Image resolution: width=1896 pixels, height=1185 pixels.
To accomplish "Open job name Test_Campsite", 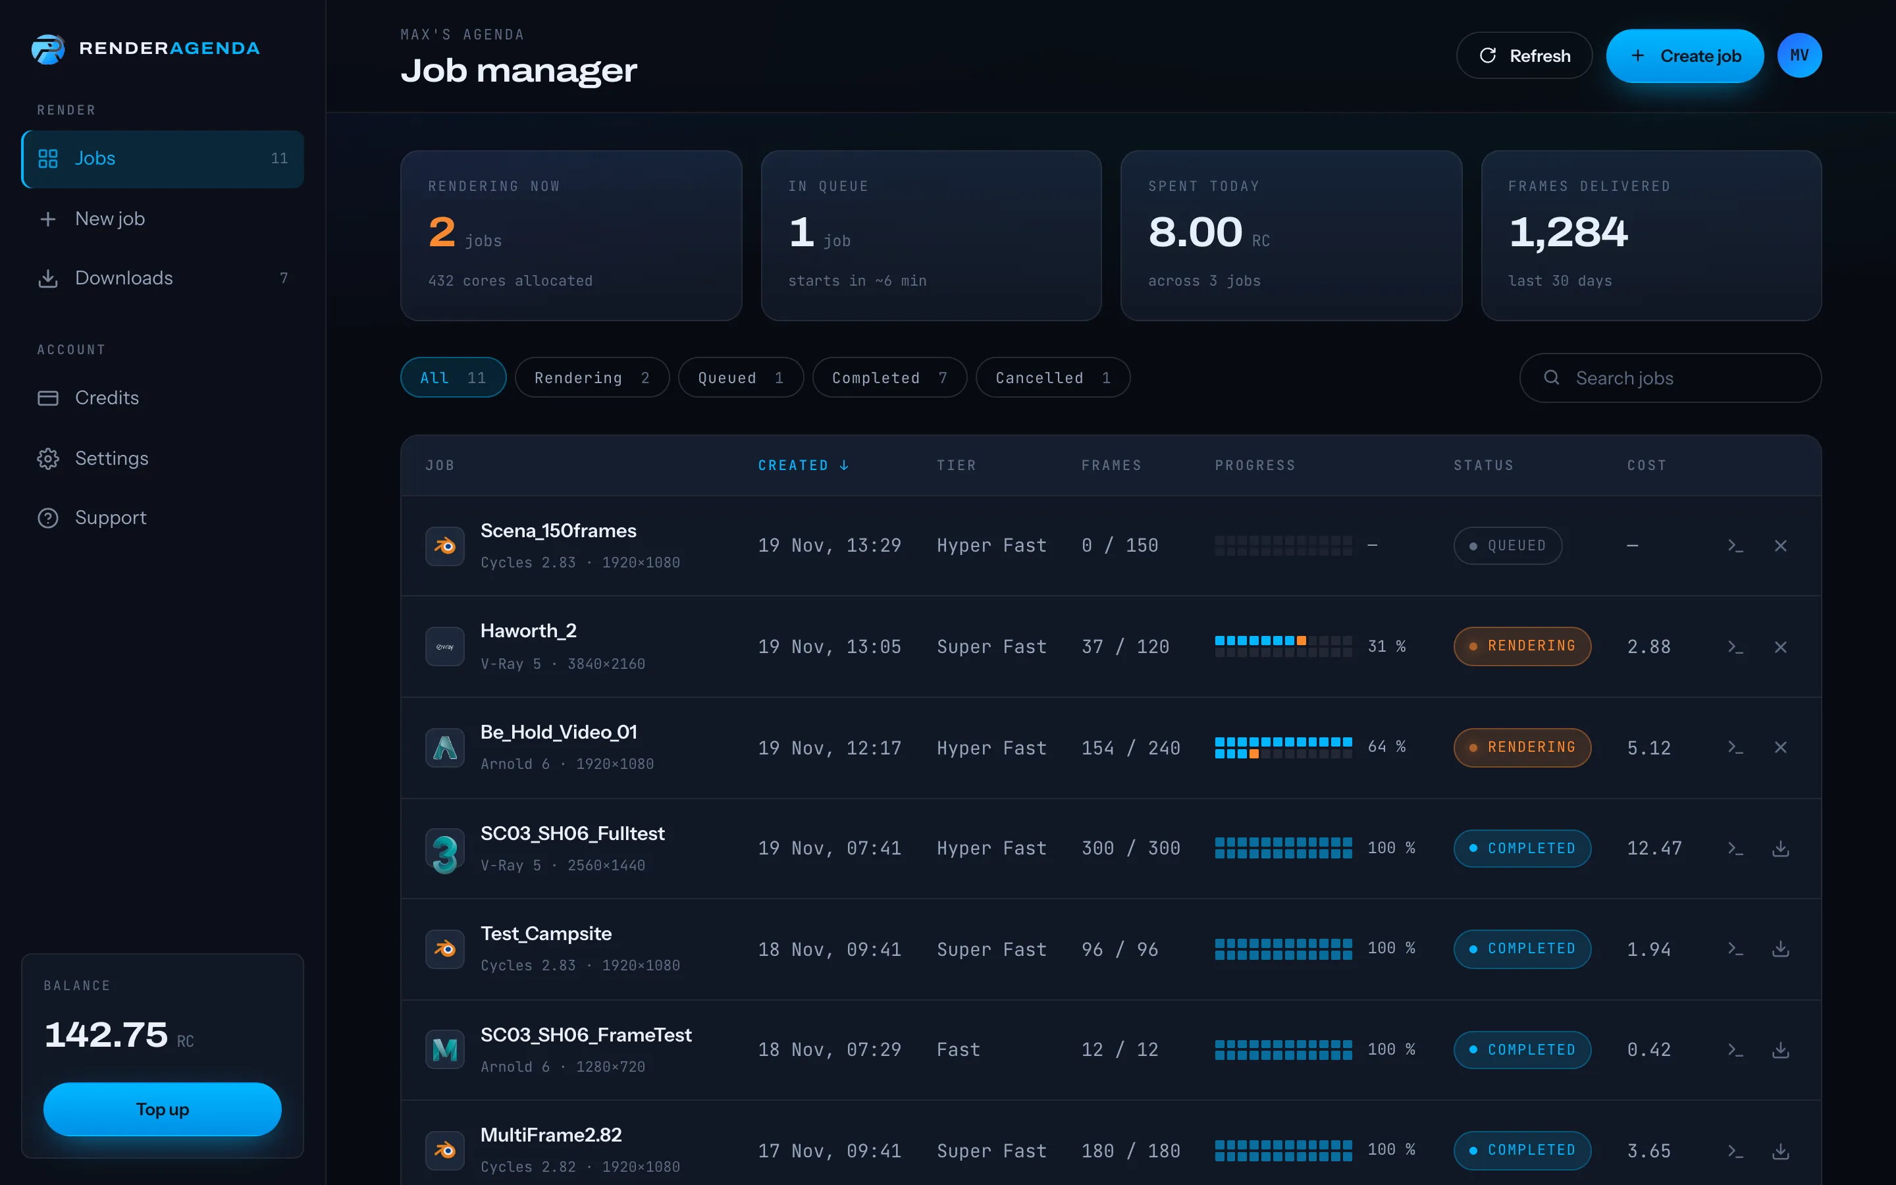I will coord(546,934).
